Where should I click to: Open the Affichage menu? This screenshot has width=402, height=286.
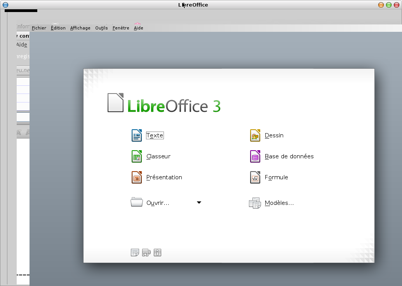click(x=80, y=28)
